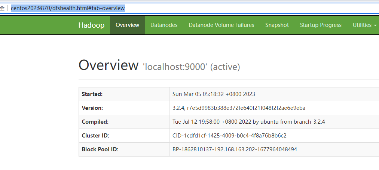Image resolution: width=379 pixels, height=170 pixels.
Task: Select the CID-1cdfd1cf cluster ID value
Action: tap(229, 136)
